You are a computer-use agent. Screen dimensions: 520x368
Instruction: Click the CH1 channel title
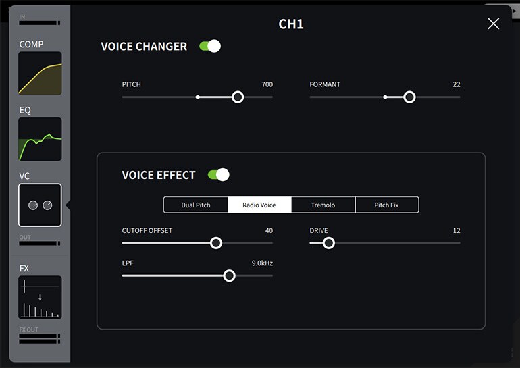pyautogui.click(x=291, y=24)
